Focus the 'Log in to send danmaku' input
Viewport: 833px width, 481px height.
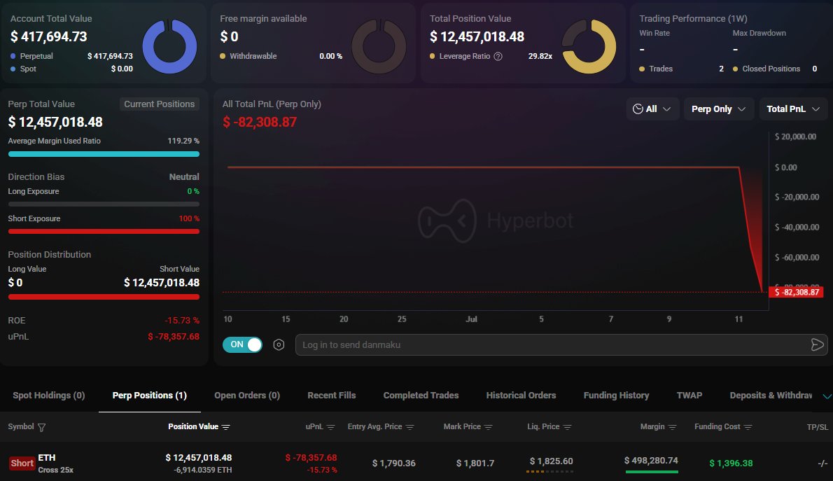[x=561, y=345]
